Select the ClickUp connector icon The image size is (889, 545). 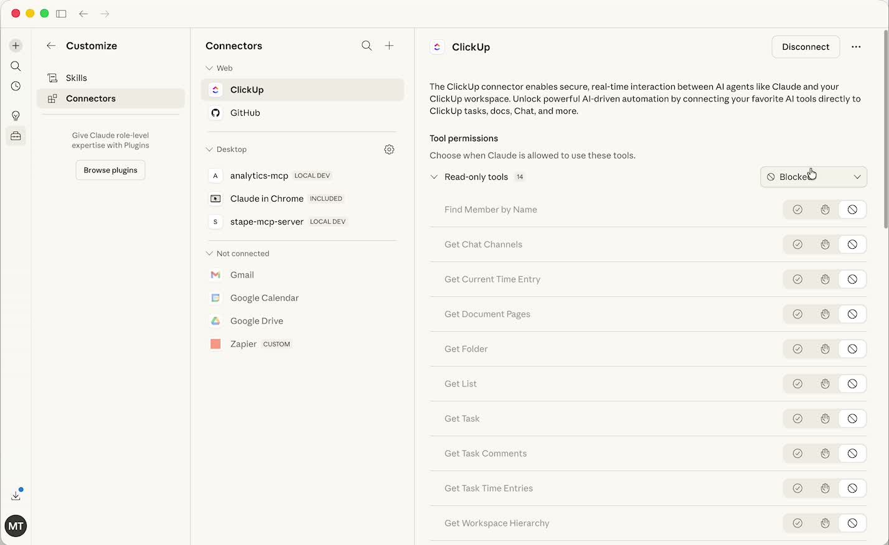click(x=215, y=90)
